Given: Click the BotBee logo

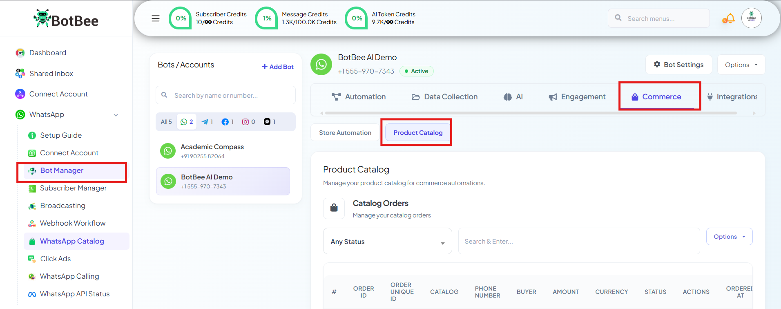Looking at the screenshot, I should (66, 19).
